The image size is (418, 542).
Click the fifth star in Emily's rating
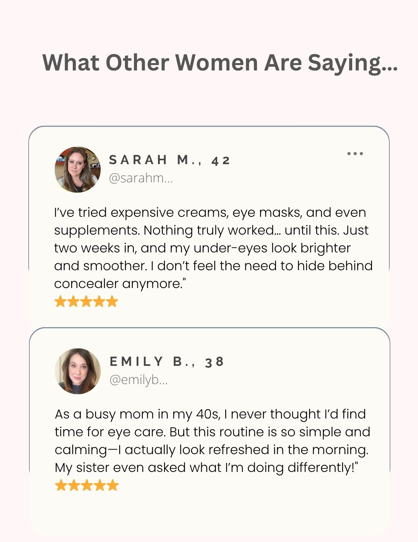click(112, 485)
